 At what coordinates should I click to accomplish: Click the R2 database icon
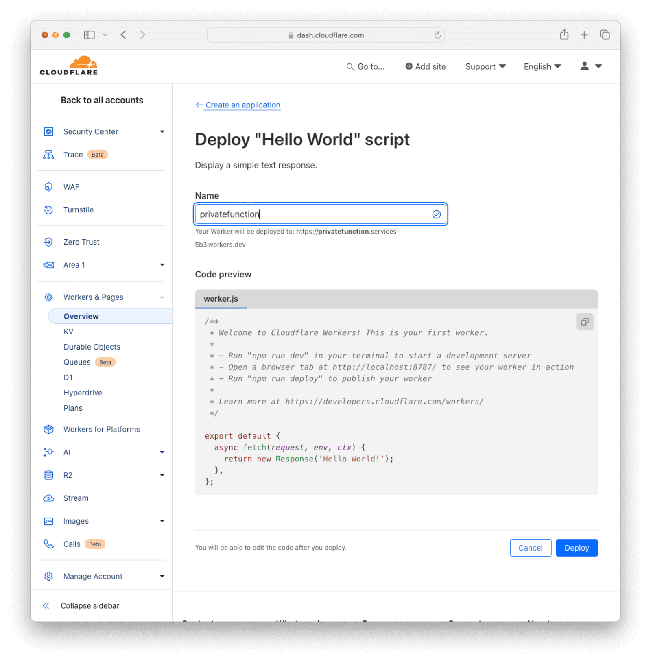point(48,475)
